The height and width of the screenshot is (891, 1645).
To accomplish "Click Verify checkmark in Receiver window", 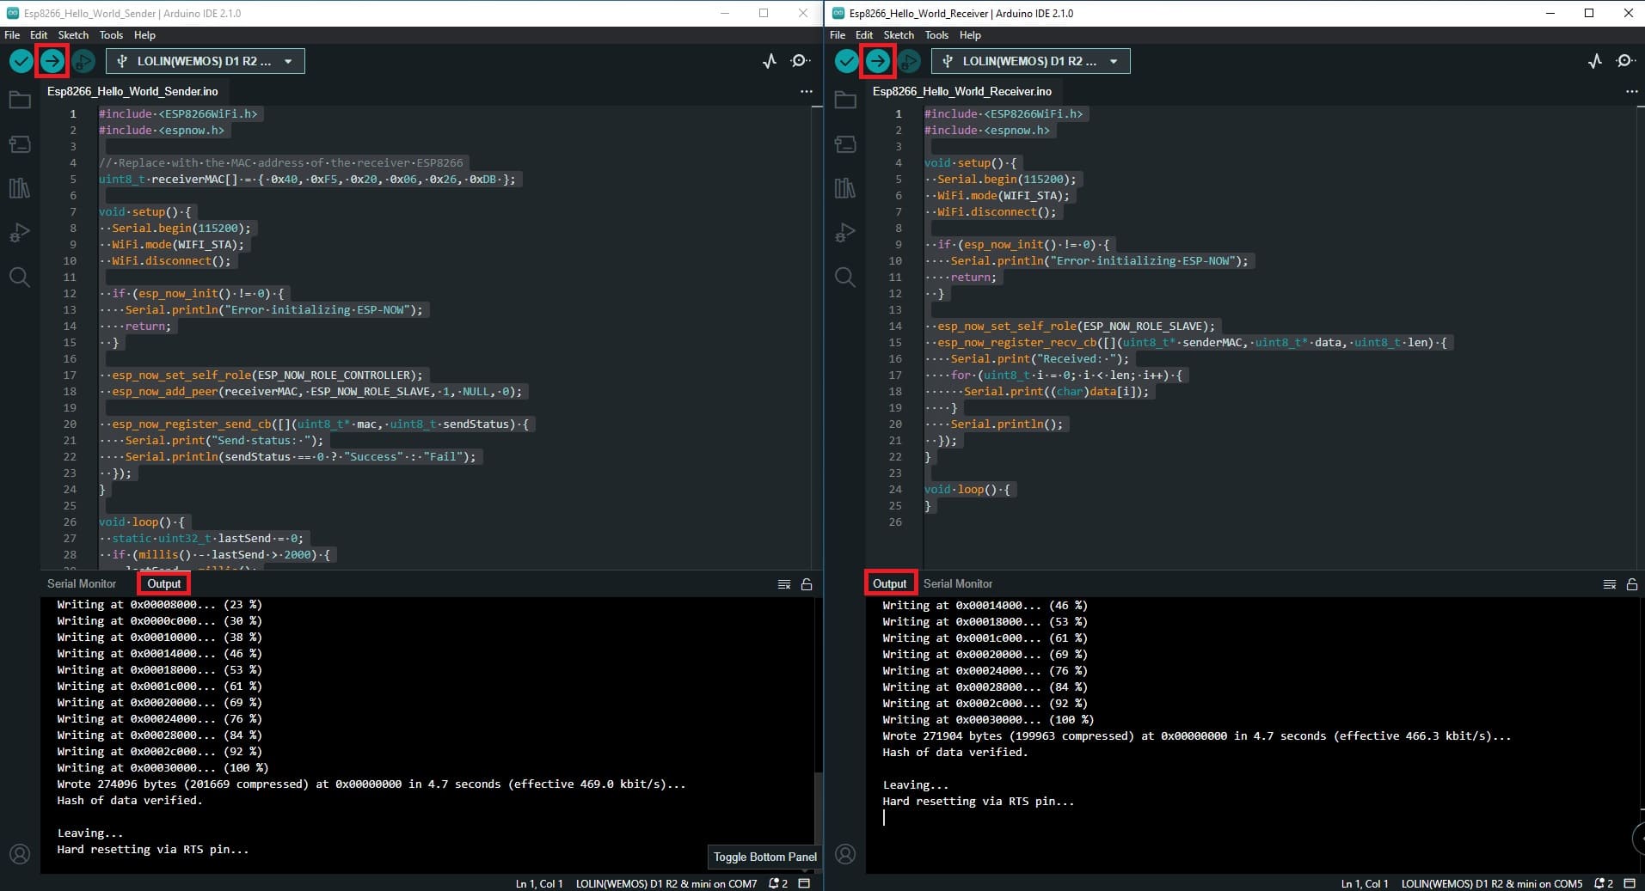I will click(846, 61).
